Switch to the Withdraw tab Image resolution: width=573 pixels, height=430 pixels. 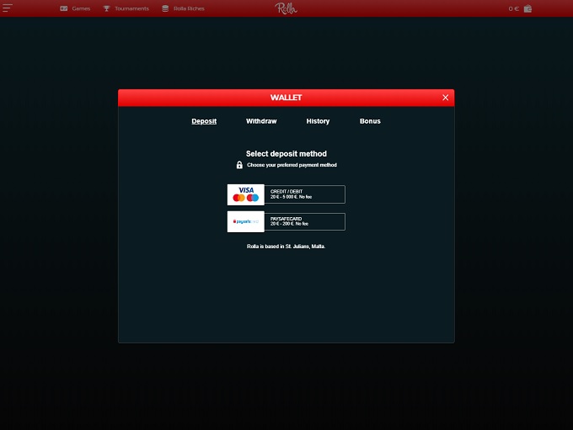261,121
